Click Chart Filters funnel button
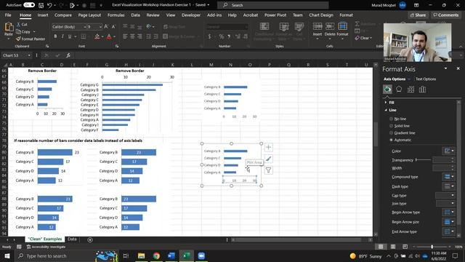 click(268, 170)
